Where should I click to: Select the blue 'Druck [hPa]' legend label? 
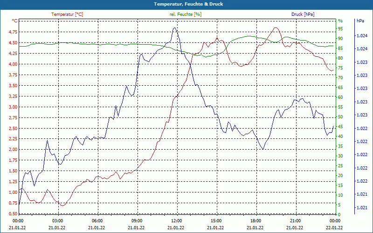(x=303, y=14)
